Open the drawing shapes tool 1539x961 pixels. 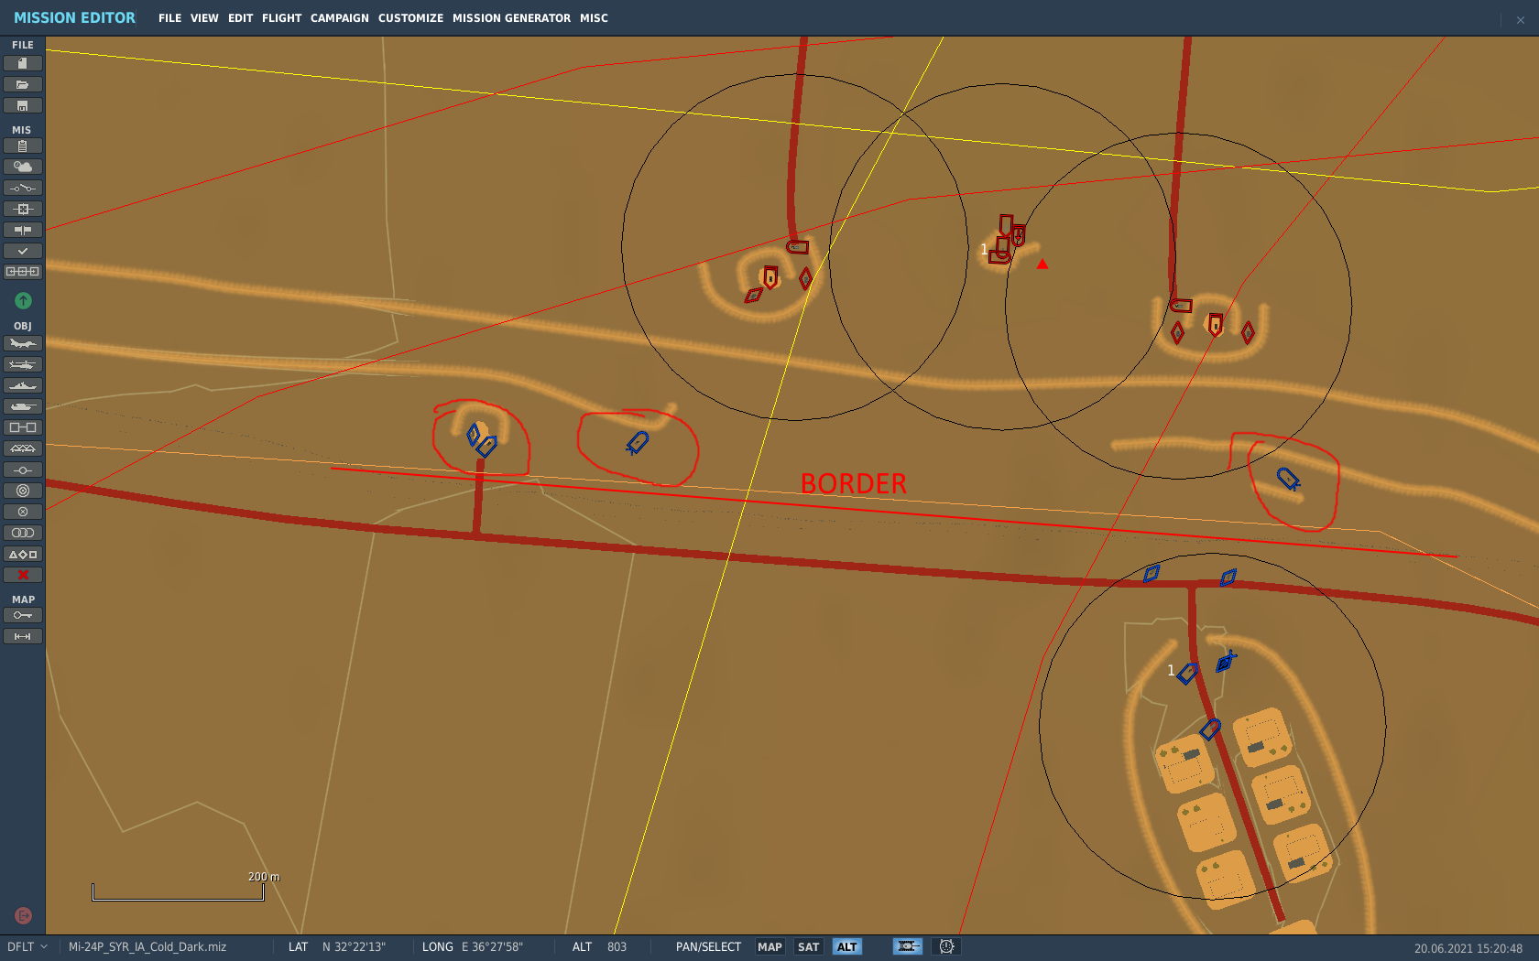23,554
